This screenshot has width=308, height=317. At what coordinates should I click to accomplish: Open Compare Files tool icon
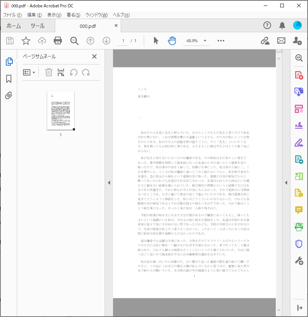click(299, 176)
